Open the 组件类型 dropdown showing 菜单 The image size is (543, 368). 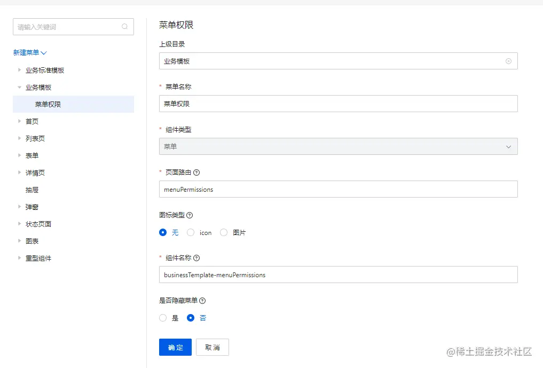click(x=339, y=146)
